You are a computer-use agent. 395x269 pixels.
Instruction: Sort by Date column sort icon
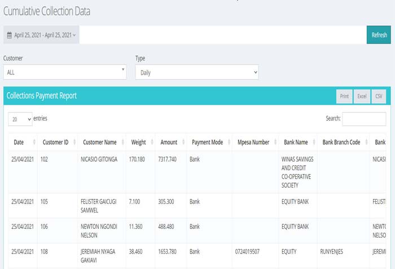(34, 142)
